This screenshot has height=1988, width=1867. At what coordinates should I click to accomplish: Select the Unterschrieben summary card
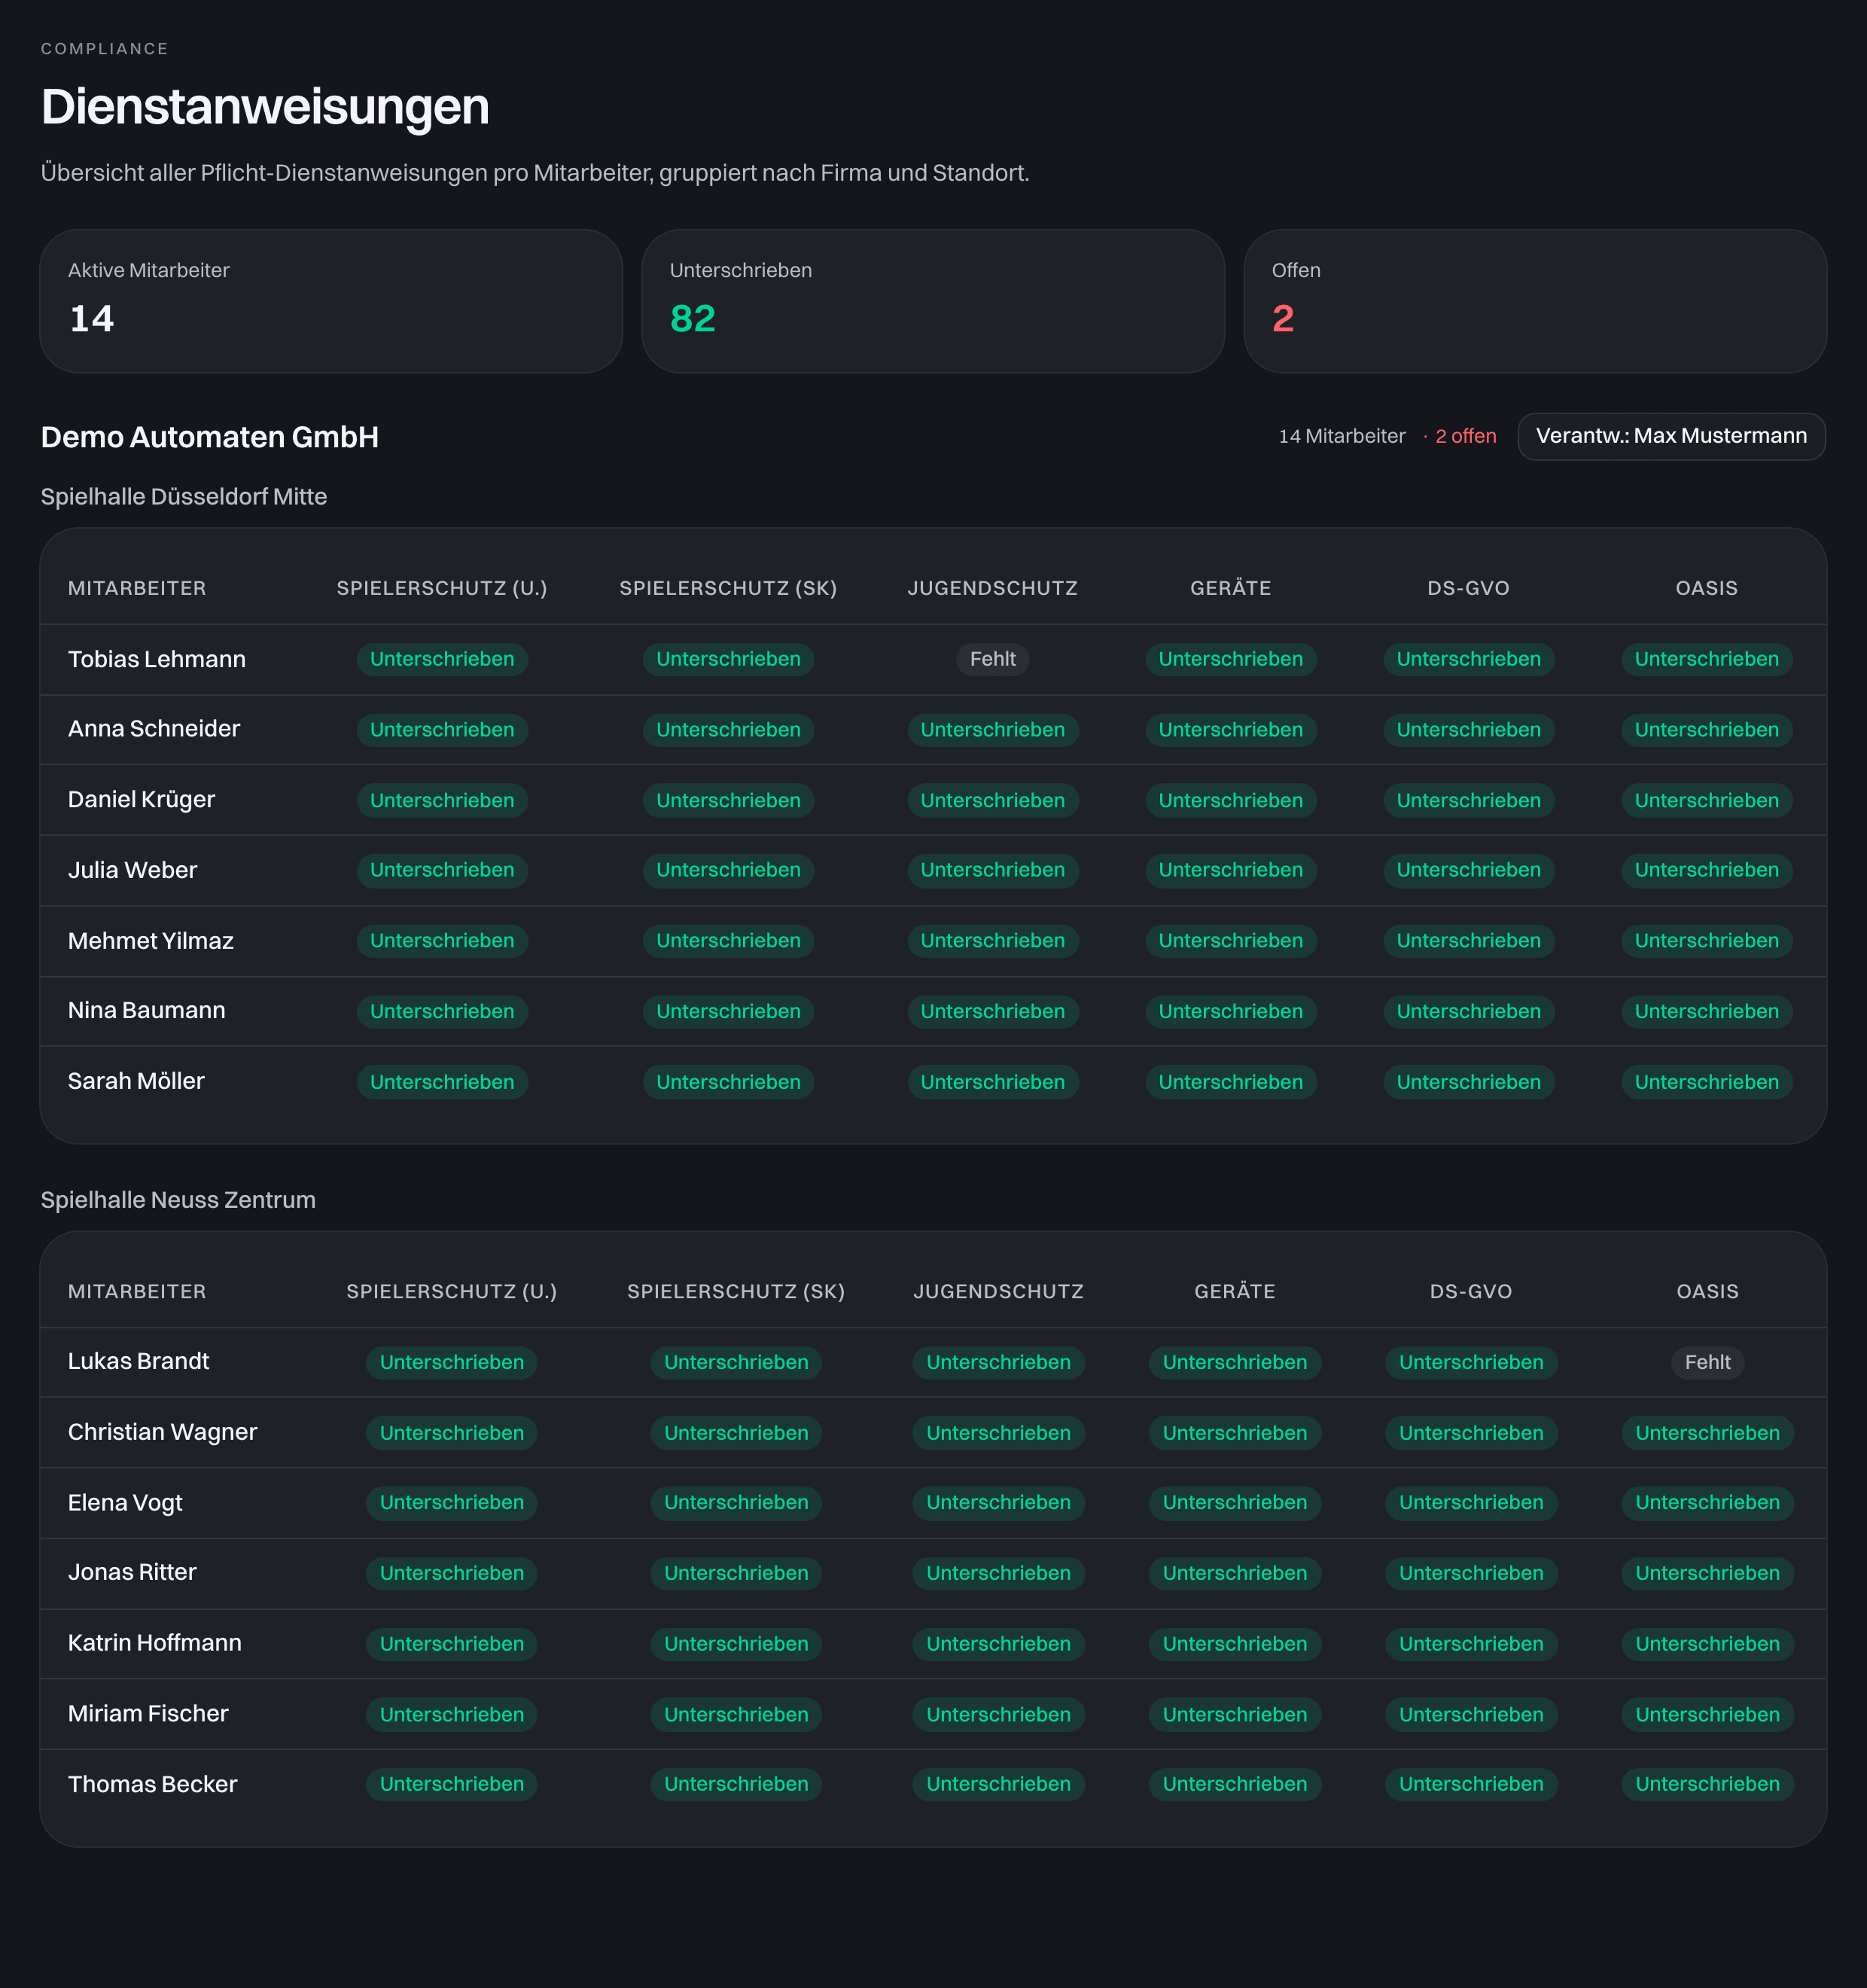click(x=933, y=301)
